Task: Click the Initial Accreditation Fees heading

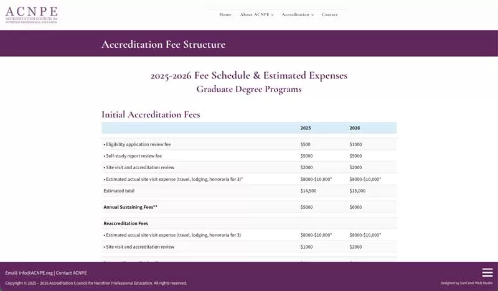Action: [151, 114]
